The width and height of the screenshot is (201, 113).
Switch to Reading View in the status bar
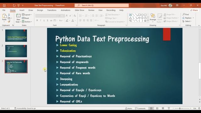(163, 108)
